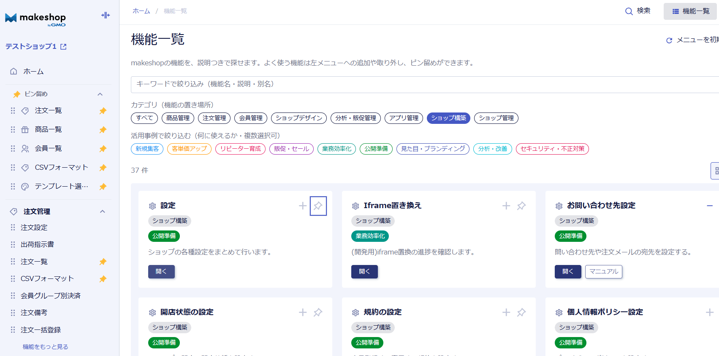Toggle the 公開準備 use-case filter chip
Viewport: 719px width, 356px height.
[x=376, y=149]
